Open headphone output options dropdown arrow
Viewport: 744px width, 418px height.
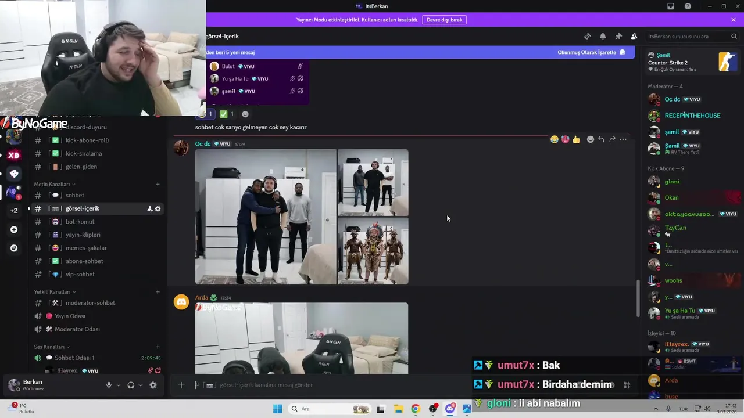click(140, 385)
